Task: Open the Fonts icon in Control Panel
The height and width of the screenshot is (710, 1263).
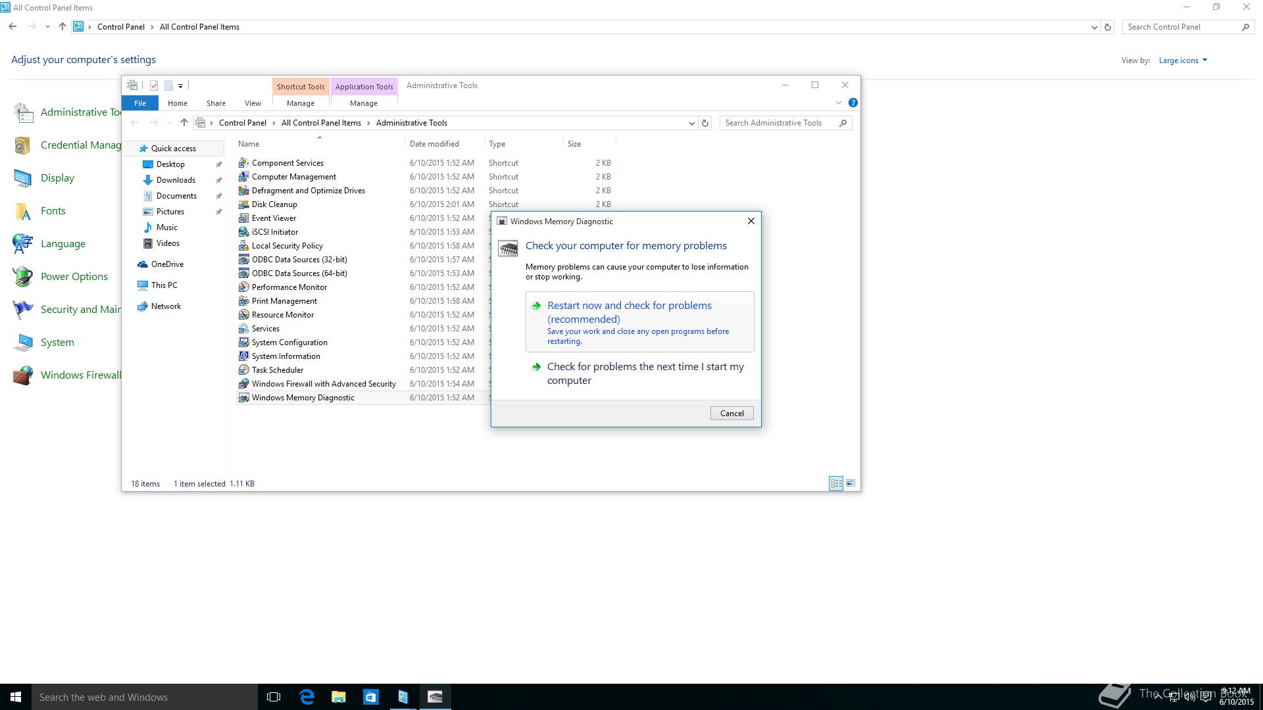Action: 23,211
